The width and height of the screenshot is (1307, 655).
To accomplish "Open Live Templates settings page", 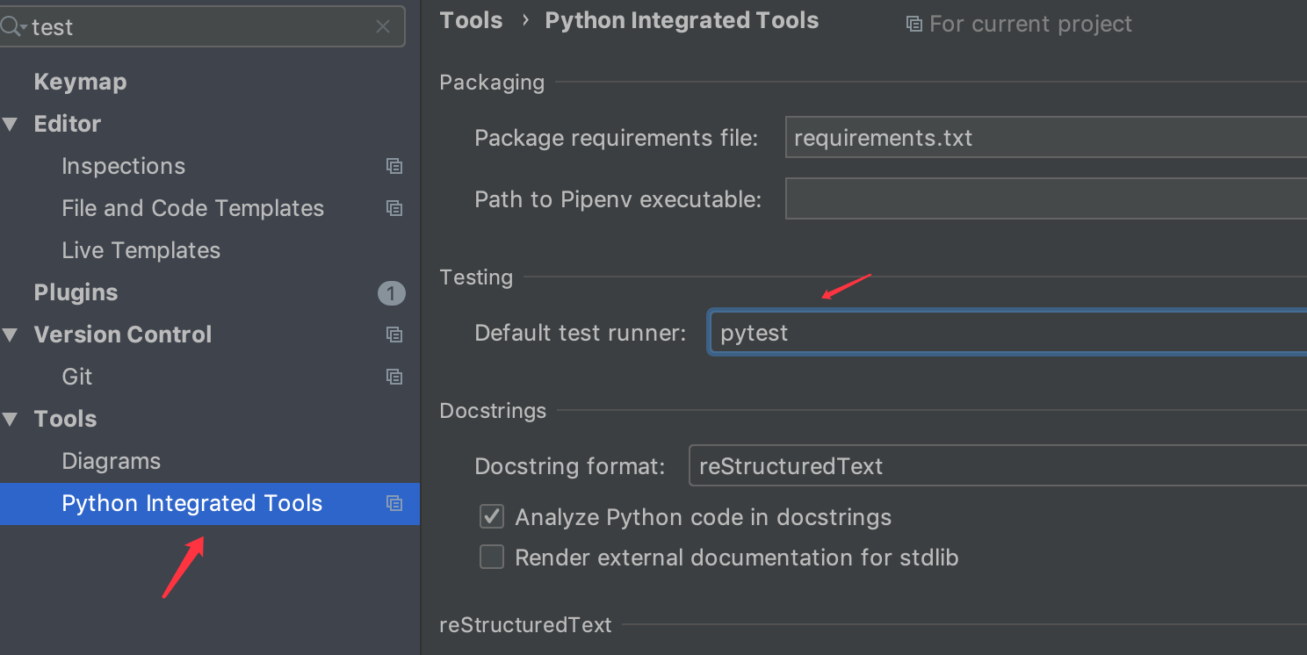I will pyautogui.click(x=141, y=250).
